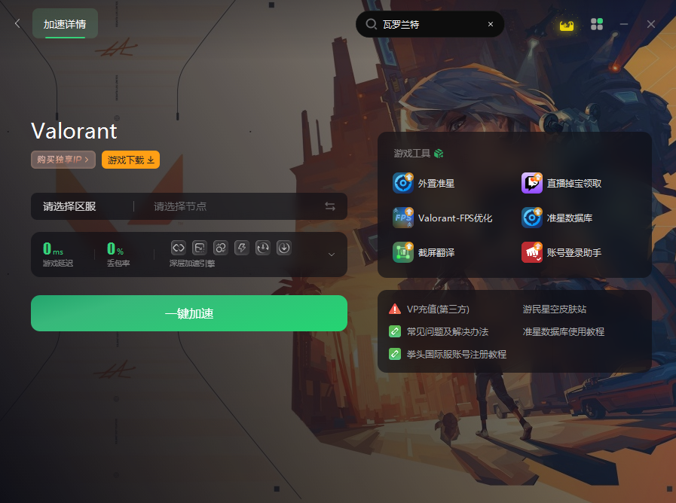Open the 常见问题及解决办法 link
The width and height of the screenshot is (676, 503).
[448, 331]
